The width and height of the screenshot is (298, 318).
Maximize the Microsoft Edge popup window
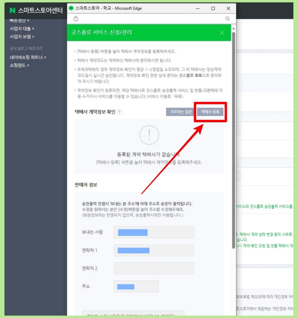pyautogui.click(x=213, y=8)
